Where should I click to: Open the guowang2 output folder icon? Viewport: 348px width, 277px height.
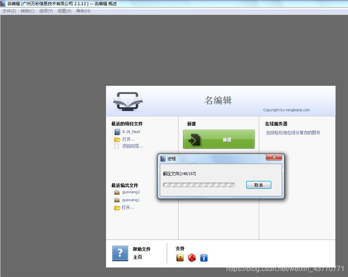[x=117, y=191]
